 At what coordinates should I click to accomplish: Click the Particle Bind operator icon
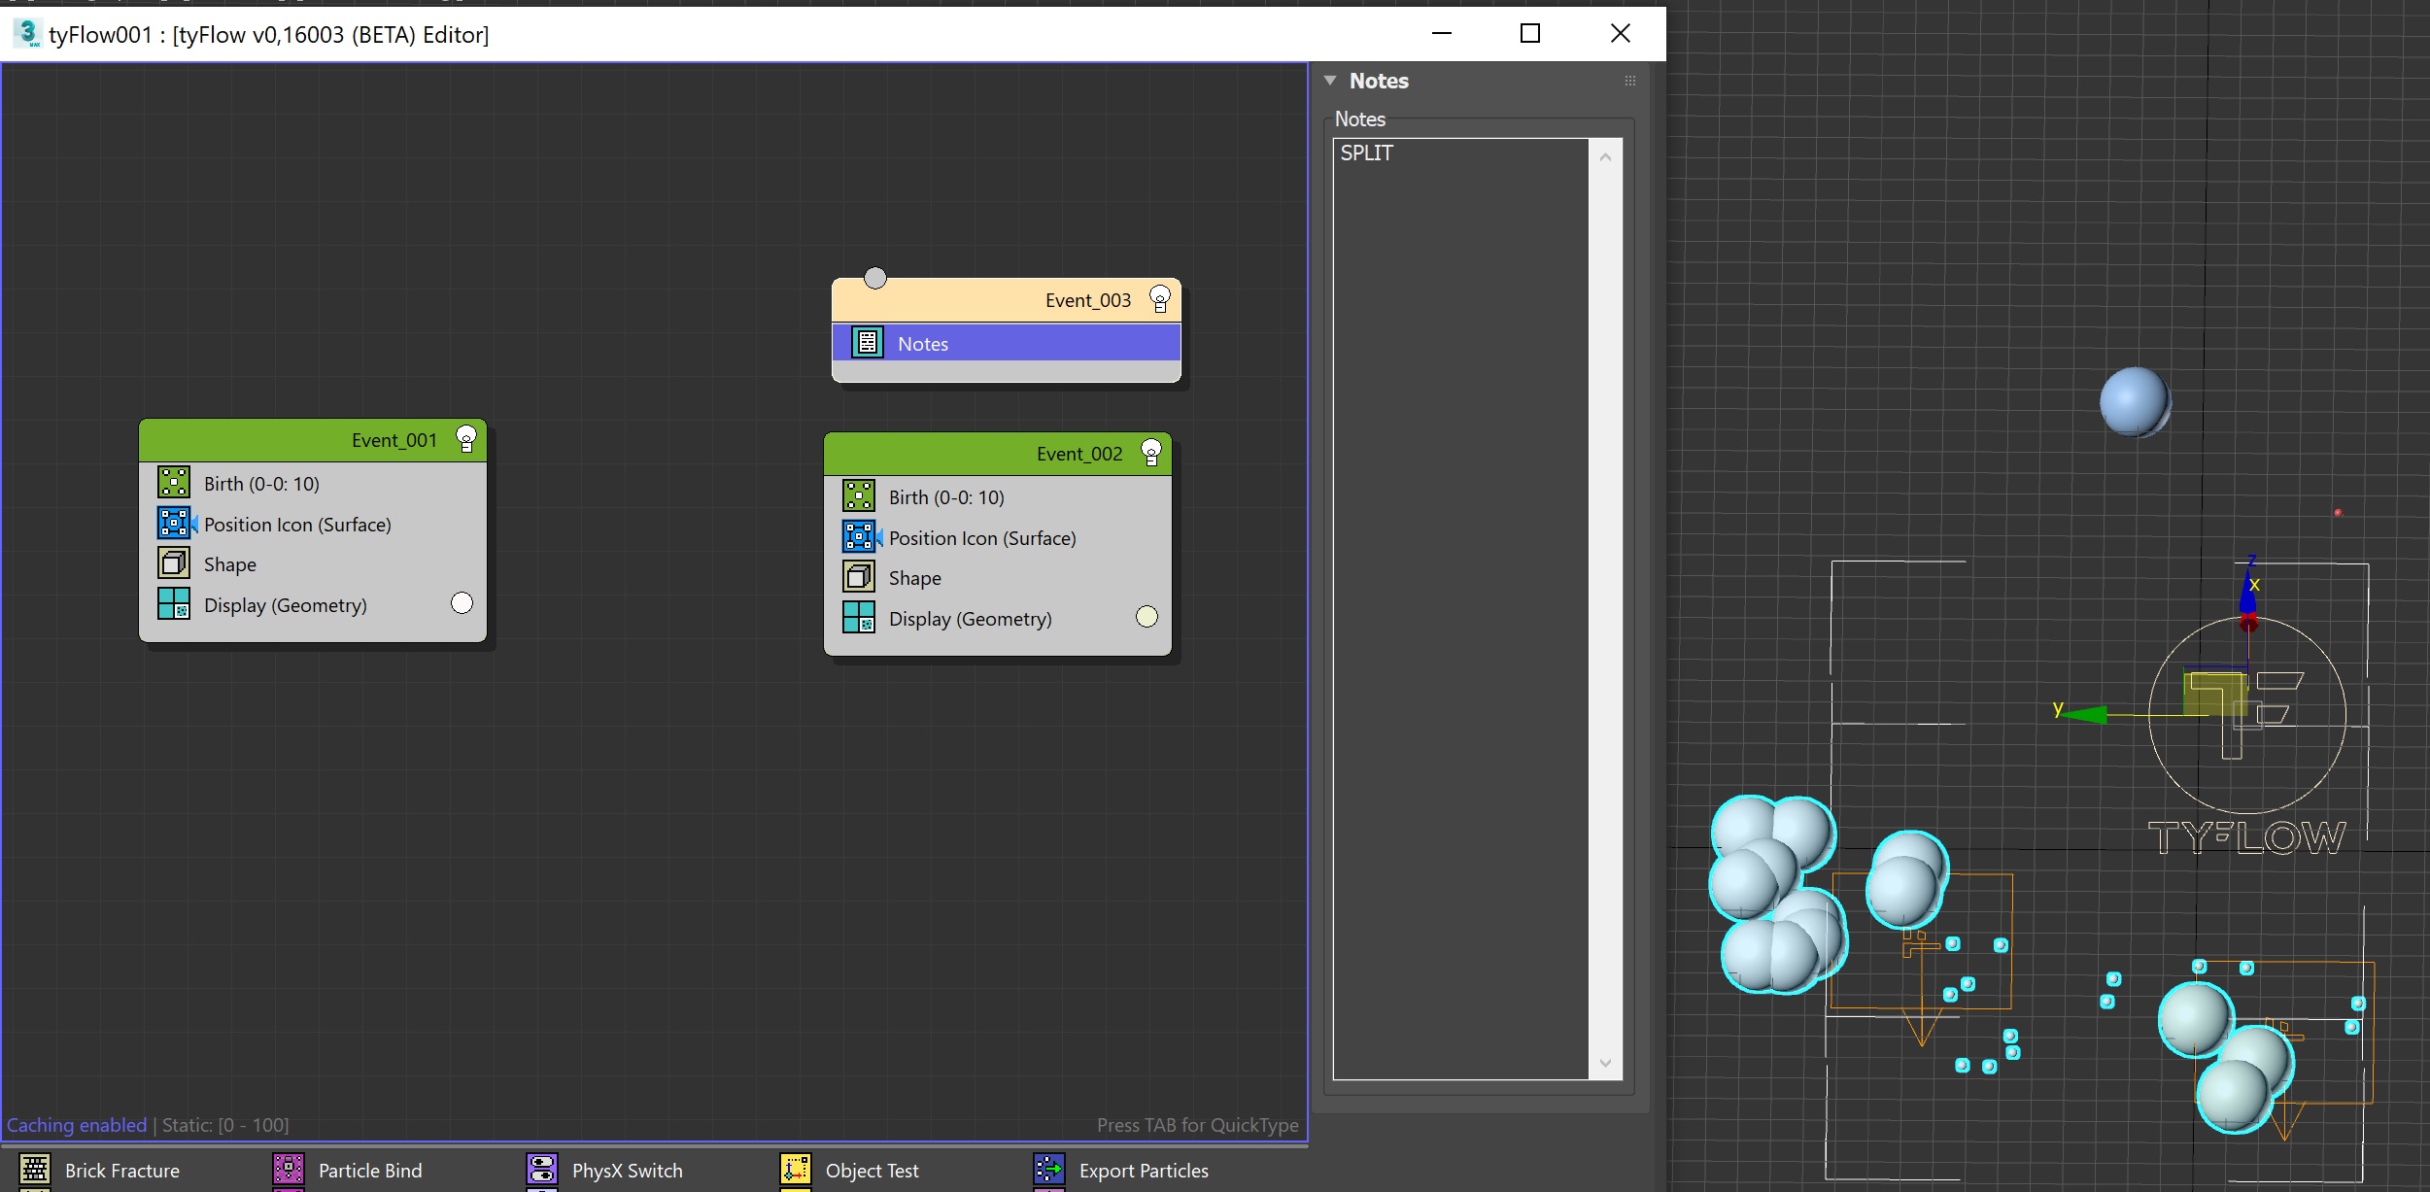click(289, 1170)
